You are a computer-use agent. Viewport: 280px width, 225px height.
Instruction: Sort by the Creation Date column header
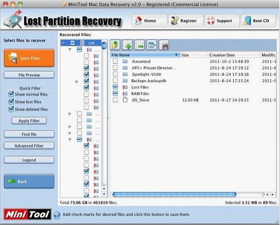[x=234, y=55]
